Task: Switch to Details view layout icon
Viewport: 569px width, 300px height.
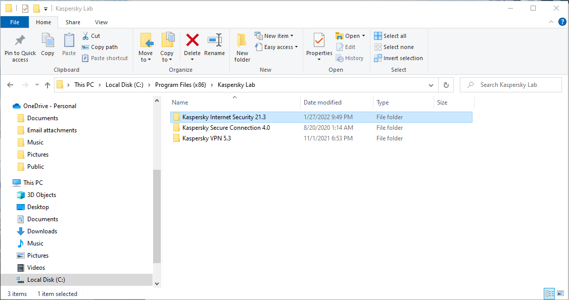Action: pos(549,293)
